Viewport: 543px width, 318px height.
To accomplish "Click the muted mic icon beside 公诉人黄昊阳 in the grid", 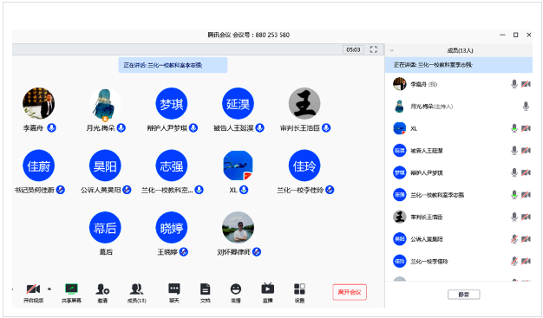I will click(128, 190).
